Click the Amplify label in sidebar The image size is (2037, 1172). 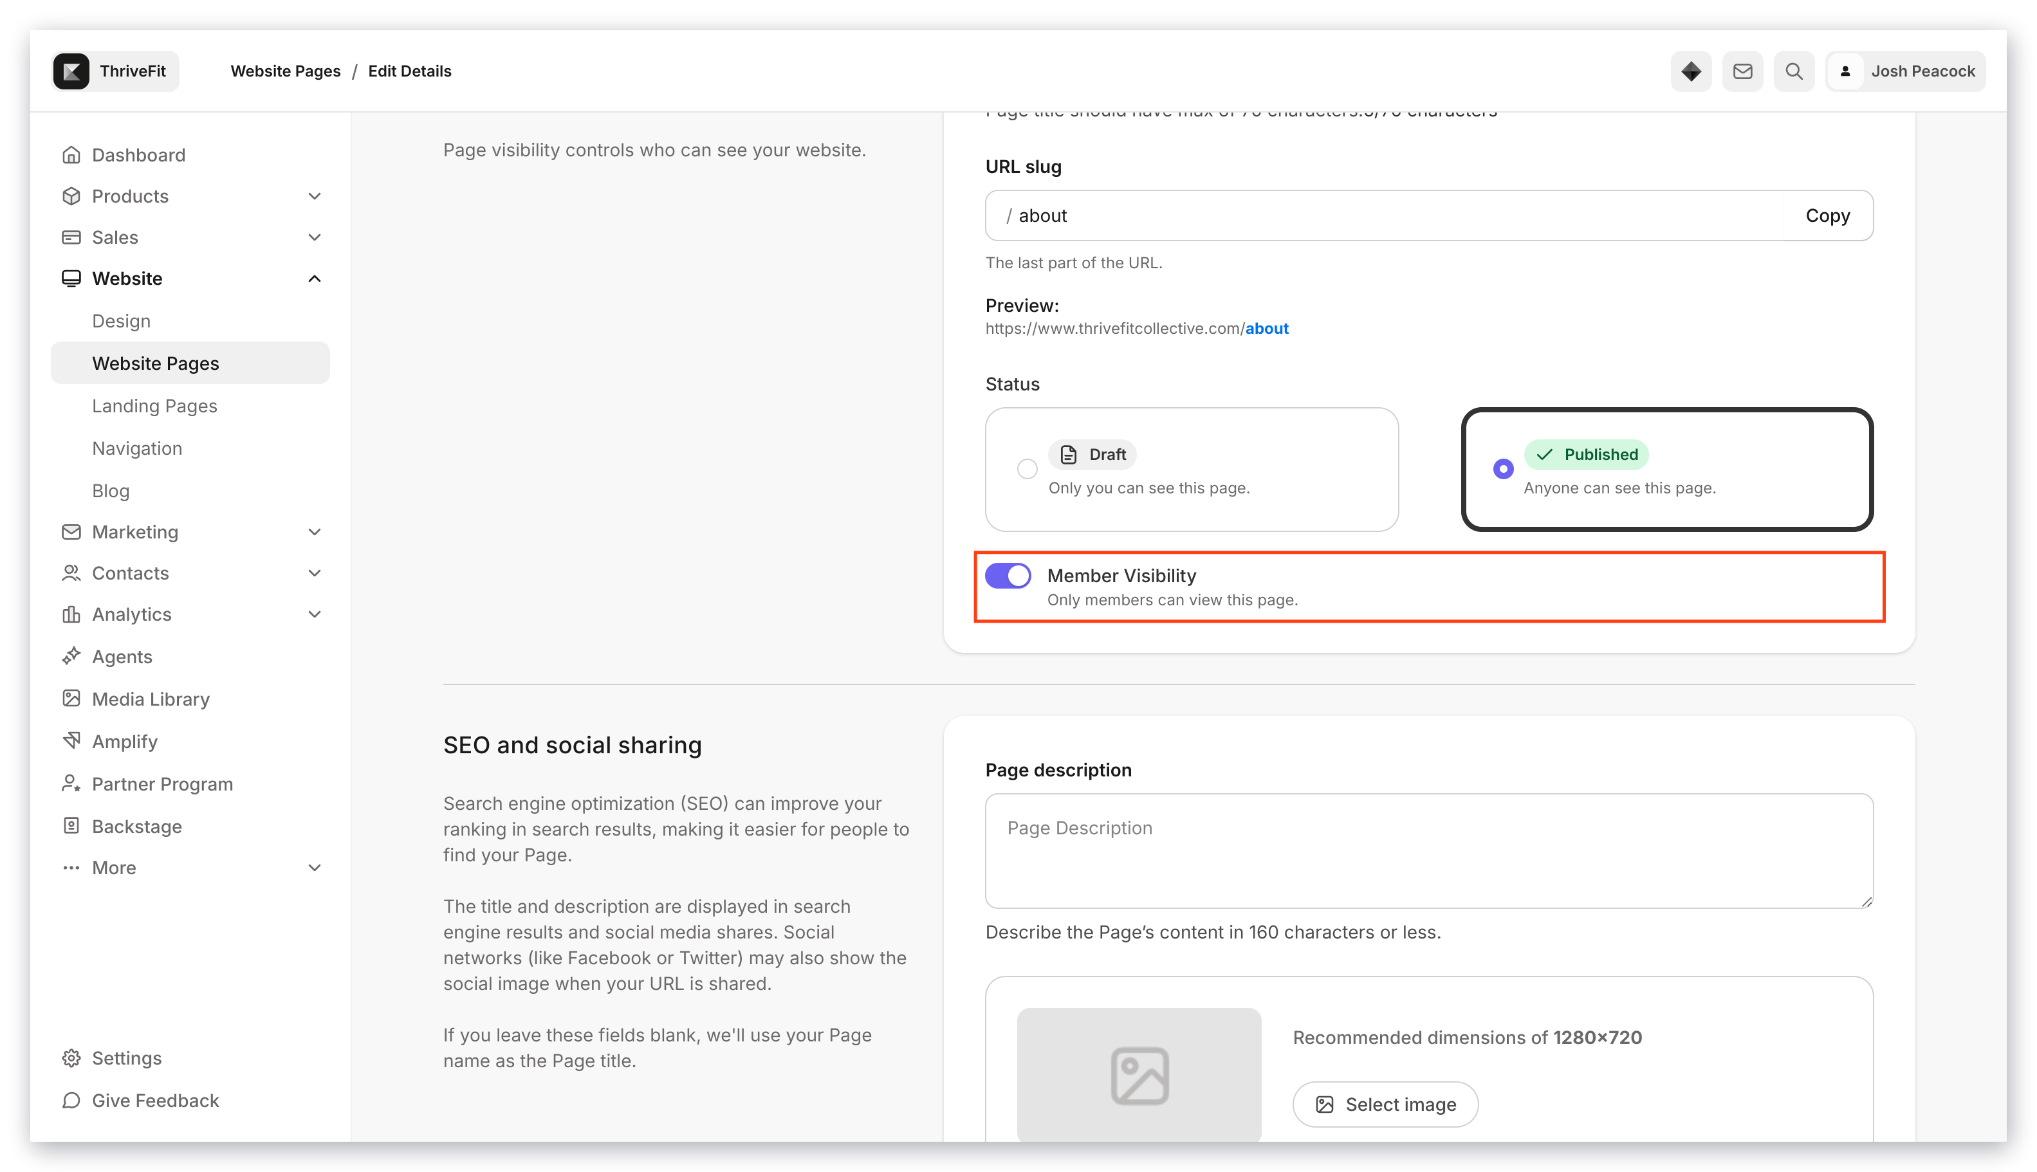point(124,740)
